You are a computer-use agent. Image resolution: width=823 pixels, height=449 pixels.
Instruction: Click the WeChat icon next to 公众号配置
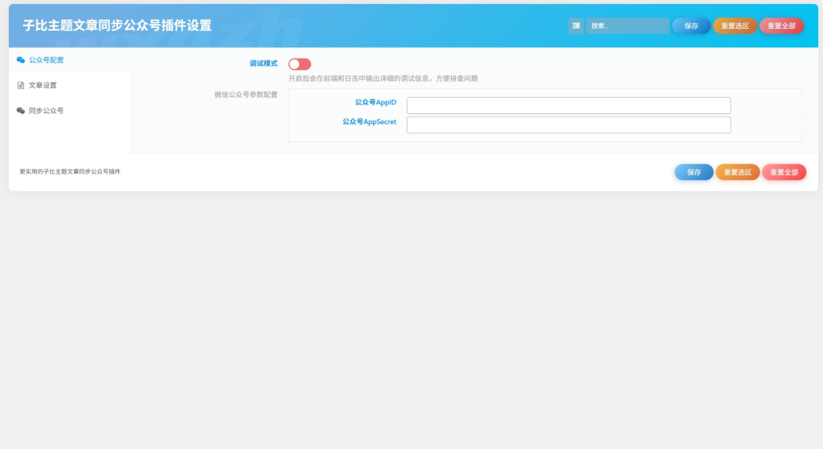[x=20, y=59]
